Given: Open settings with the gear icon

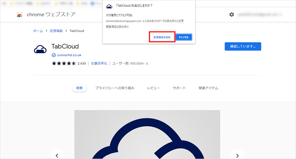Looking at the screenshot, I should (x=232, y=15).
